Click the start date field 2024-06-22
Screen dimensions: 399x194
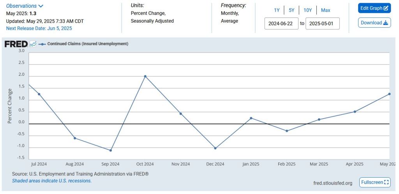tap(281, 23)
